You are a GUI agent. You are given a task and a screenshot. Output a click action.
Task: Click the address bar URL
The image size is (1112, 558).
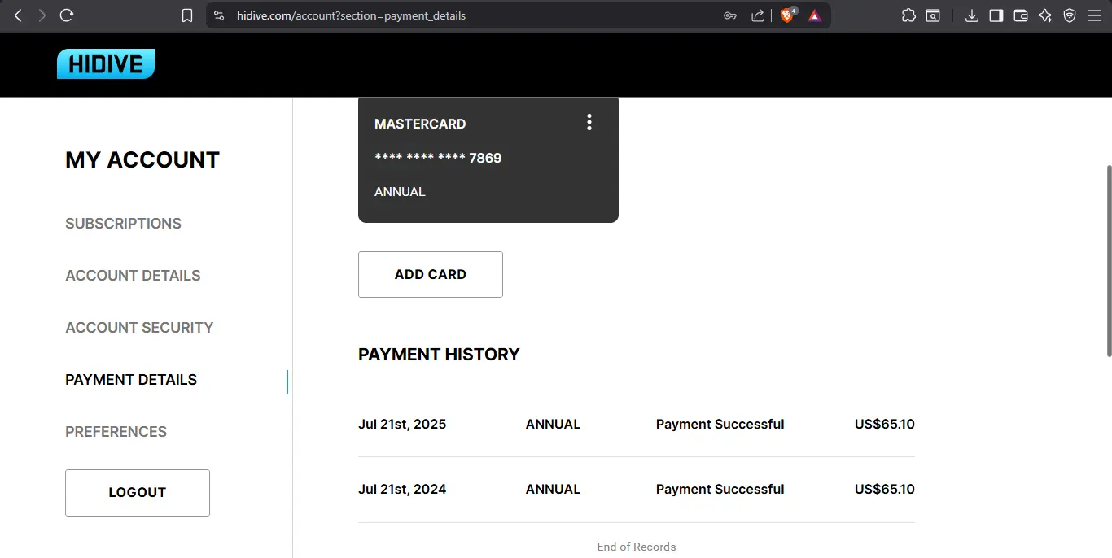coord(351,15)
